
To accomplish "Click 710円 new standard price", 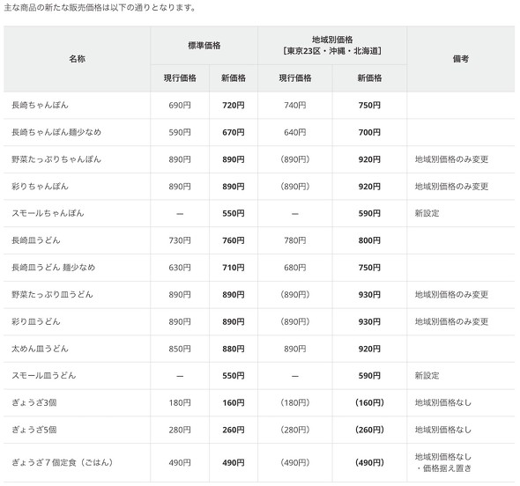I will point(234,268).
